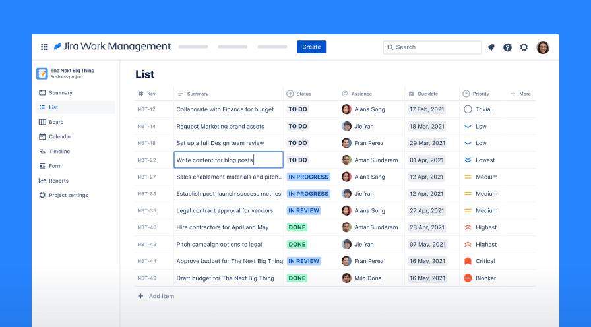Click in the Search field
The image size is (591, 327).
coord(435,47)
